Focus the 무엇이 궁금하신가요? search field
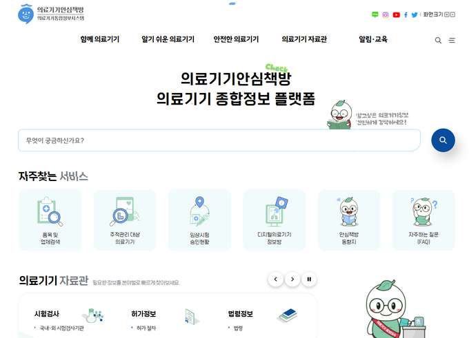Image resolution: width=469 pixels, height=338 pixels. (219, 140)
